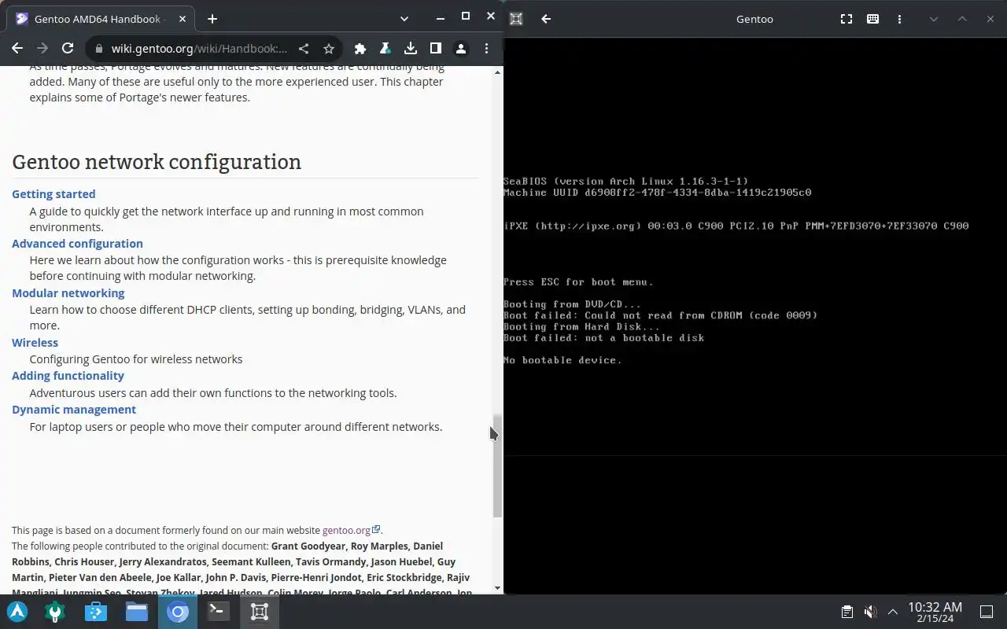Open the 10:32 AM clock calendar

[x=935, y=612]
